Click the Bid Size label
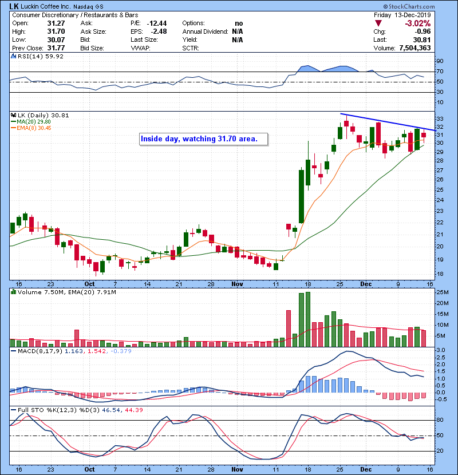The width and height of the screenshot is (458, 475). pyautogui.click(x=92, y=48)
